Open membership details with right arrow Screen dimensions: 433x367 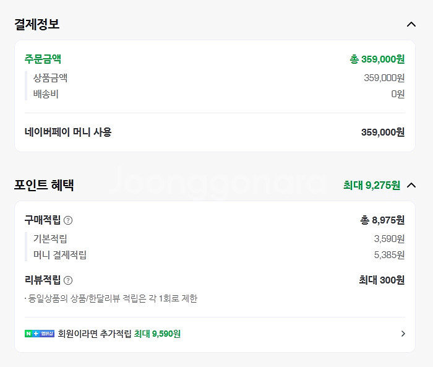coord(403,334)
